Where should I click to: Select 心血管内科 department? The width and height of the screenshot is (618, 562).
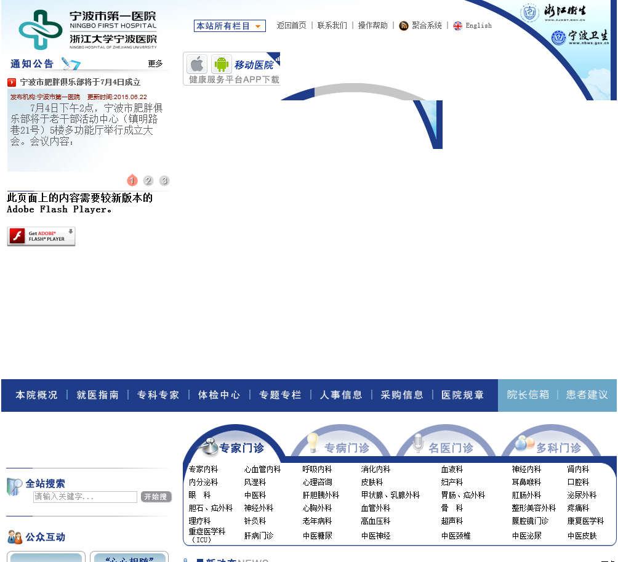[262, 470]
